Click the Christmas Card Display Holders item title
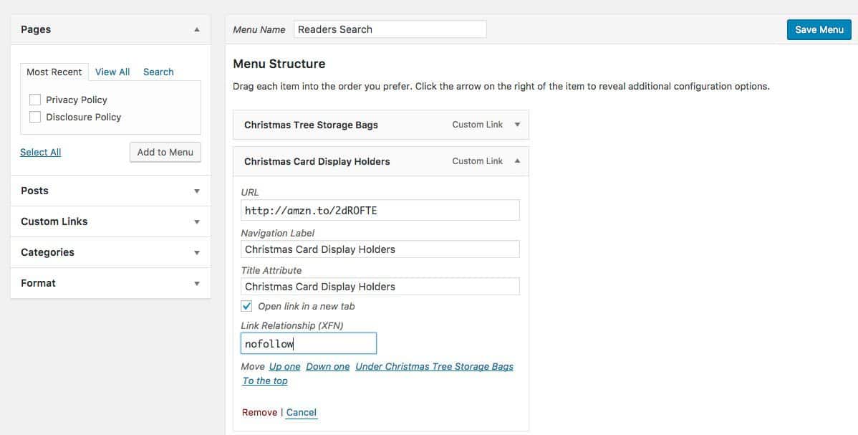The width and height of the screenshot is (858, 435). click(317, 162)
